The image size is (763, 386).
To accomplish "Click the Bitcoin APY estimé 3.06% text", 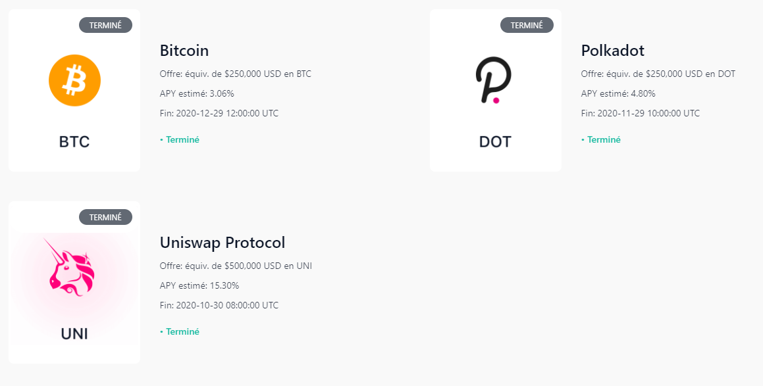I will [197, 93].
